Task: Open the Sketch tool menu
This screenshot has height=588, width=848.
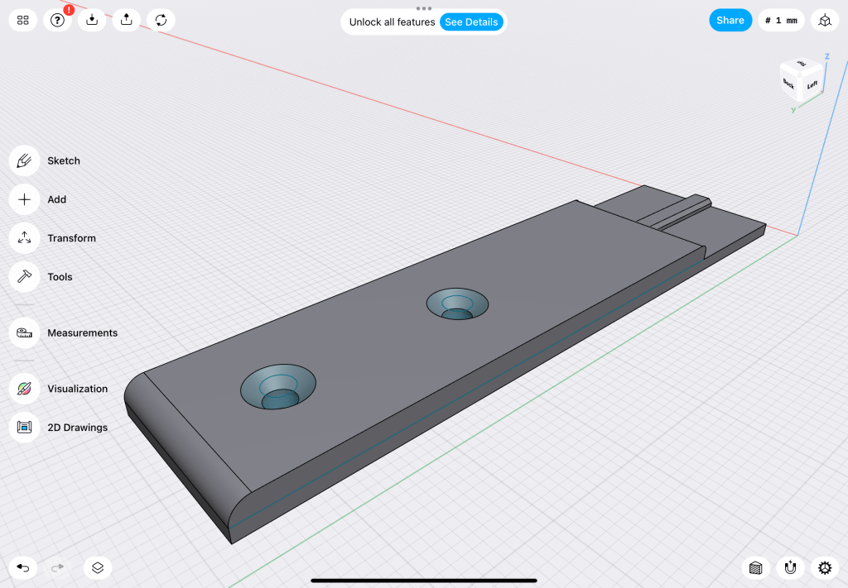Action: [x=25, y=160]
